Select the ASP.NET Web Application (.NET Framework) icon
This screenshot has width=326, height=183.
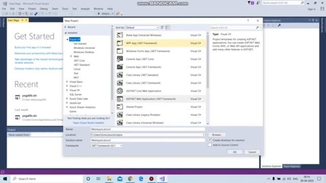120,99
